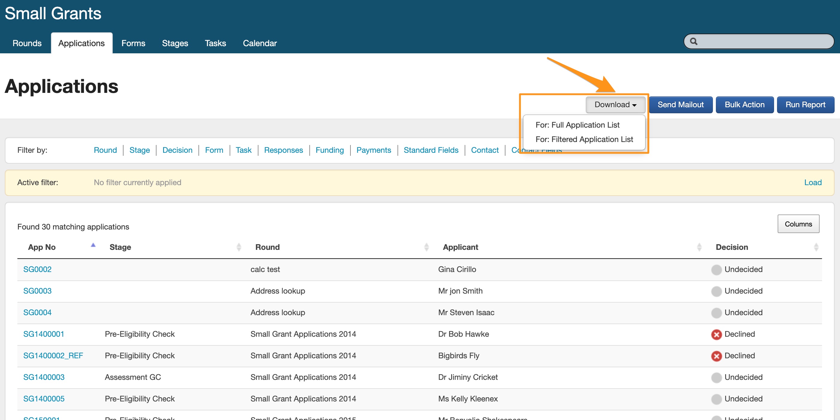Expand the Round filter option
Viewport: 840px width, 420px height.
pos(105,150)
